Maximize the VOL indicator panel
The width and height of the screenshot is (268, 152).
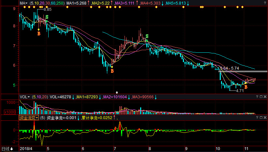click(261, 97)
